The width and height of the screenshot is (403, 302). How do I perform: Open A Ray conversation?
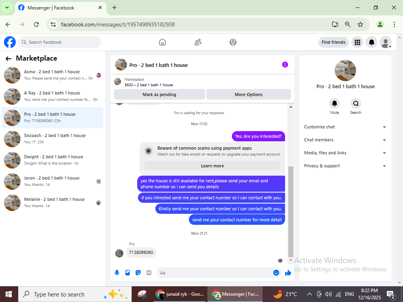tap(52, 96)
